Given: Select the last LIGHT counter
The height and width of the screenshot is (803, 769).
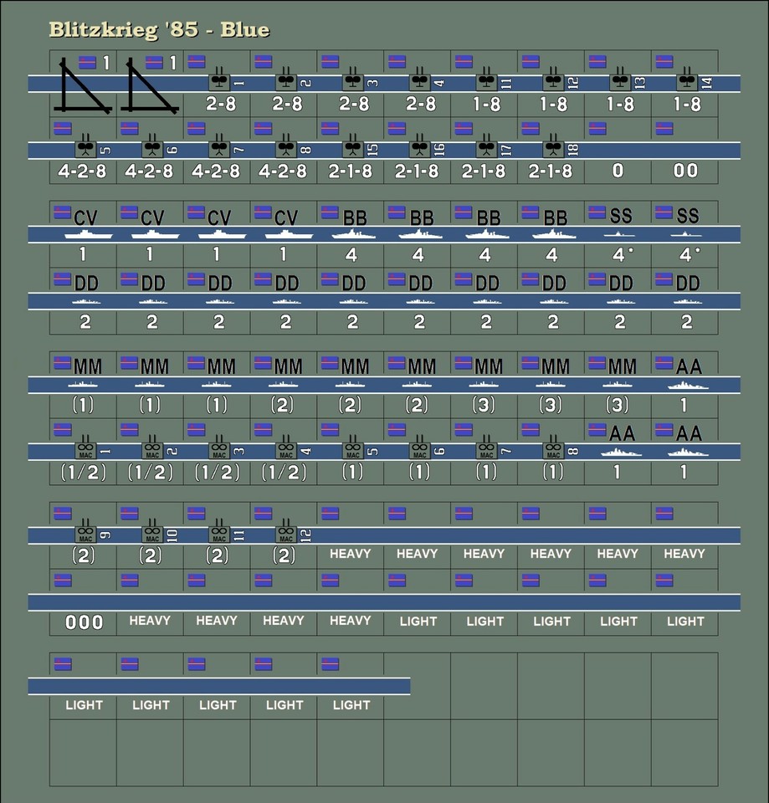Looking at the screenshot, I should (x=350, y=684).
